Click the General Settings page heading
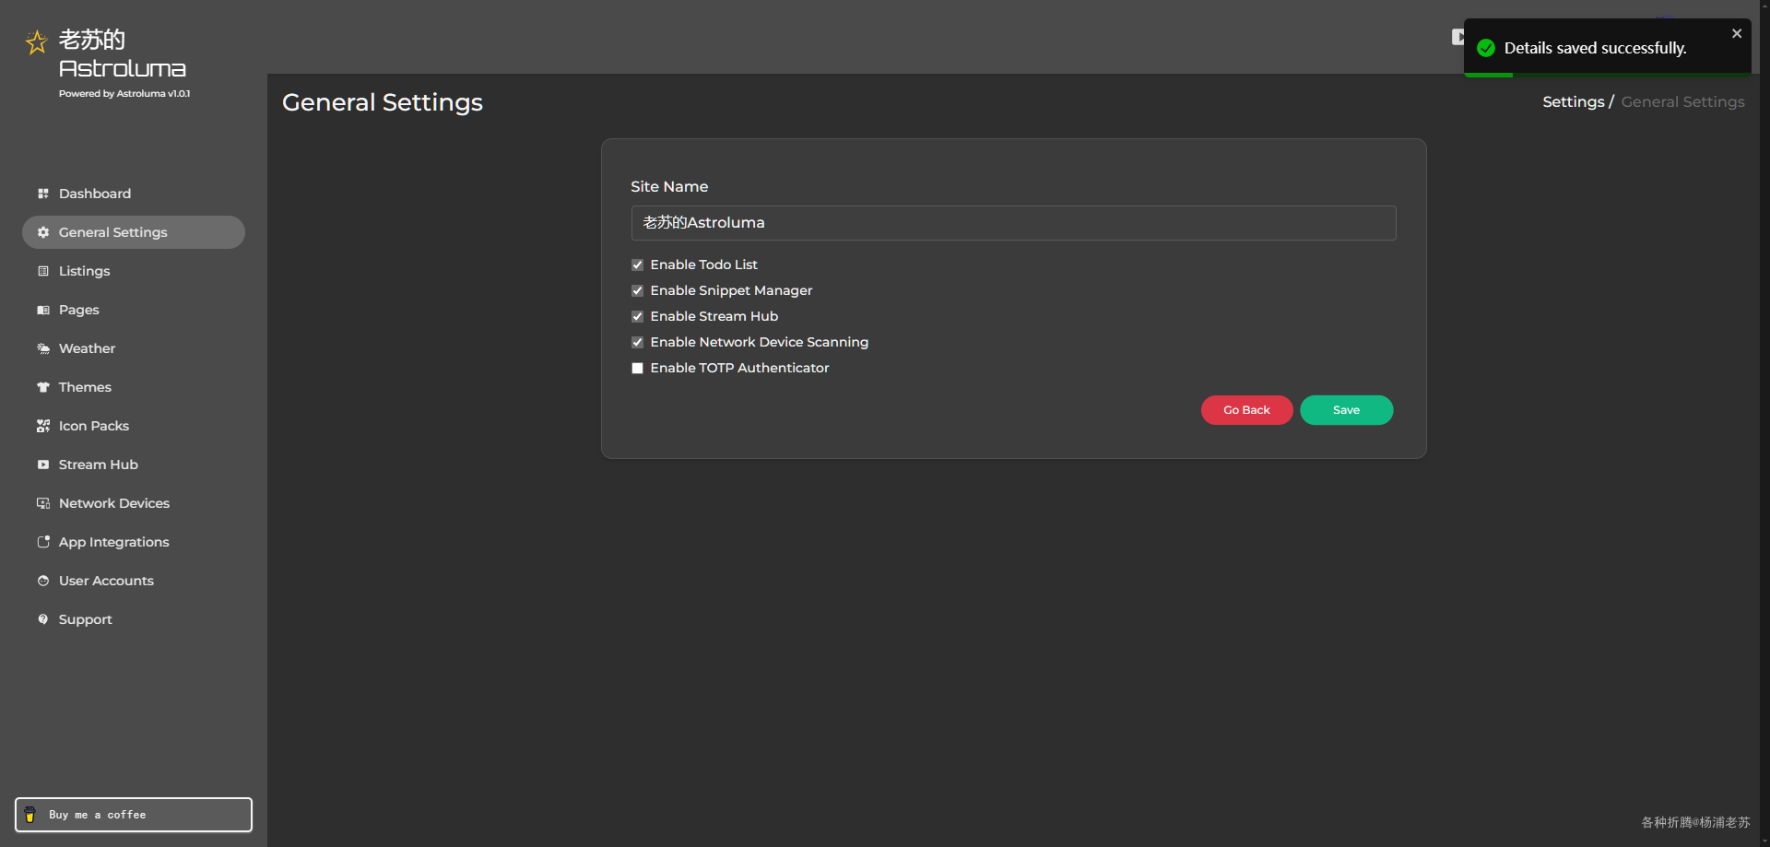The image size is (1770, 847). coord(383,102)
